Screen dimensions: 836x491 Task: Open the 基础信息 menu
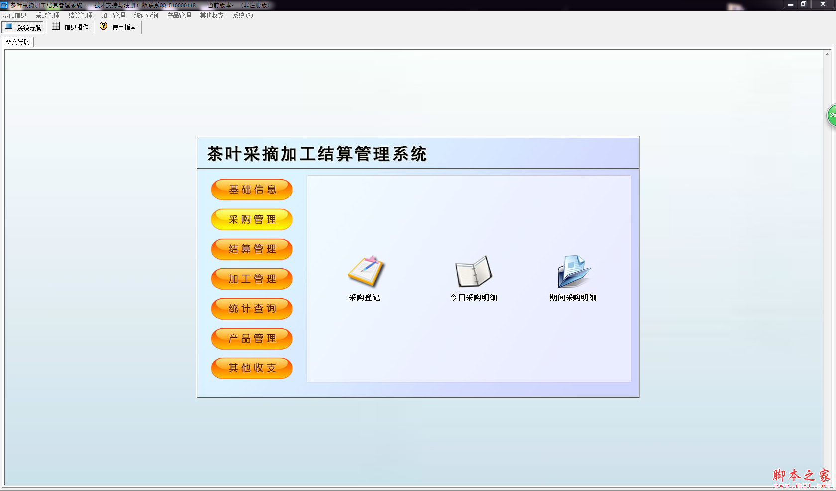point(14,15)
